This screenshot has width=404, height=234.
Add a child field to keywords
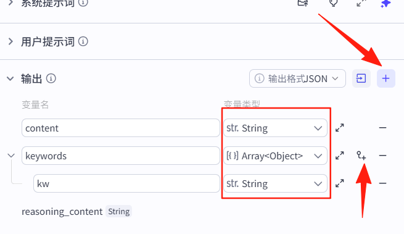tap(361, 156)
